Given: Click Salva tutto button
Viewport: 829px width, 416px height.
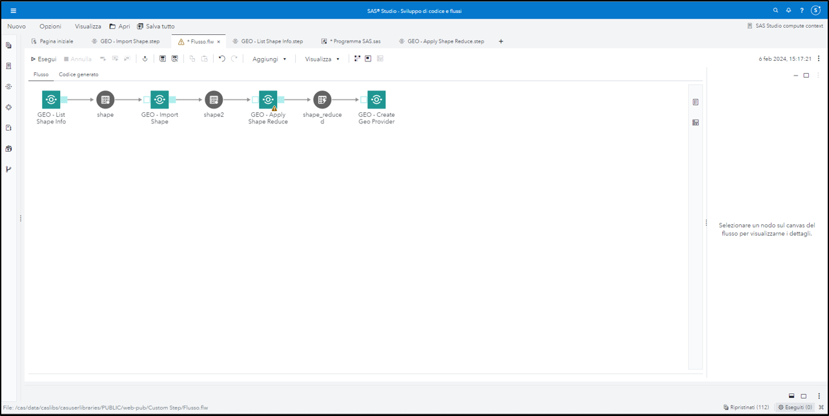Looking at the screenshot, I should 156,26.
